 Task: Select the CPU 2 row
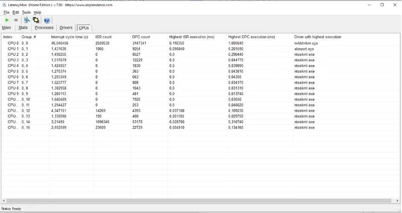pyautogui.click(x=201, y=55)
